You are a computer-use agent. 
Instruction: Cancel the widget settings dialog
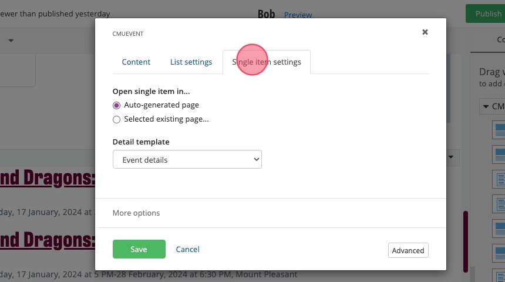[x=187, y=249]
